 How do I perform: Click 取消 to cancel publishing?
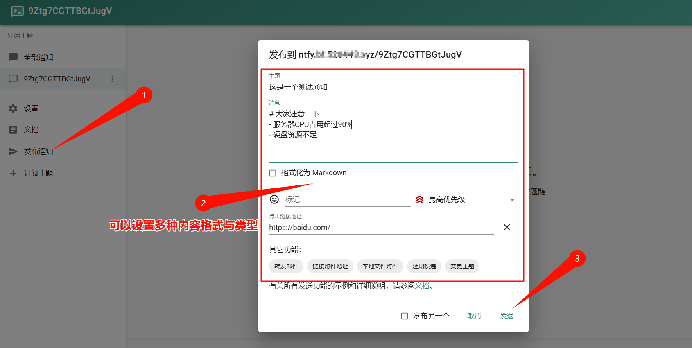[475, 316]
